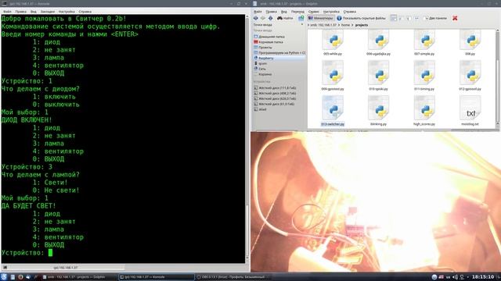Screen dimensions: 501x281
Task: Click projects in the breadcrumb path
Action: [362, 25]
